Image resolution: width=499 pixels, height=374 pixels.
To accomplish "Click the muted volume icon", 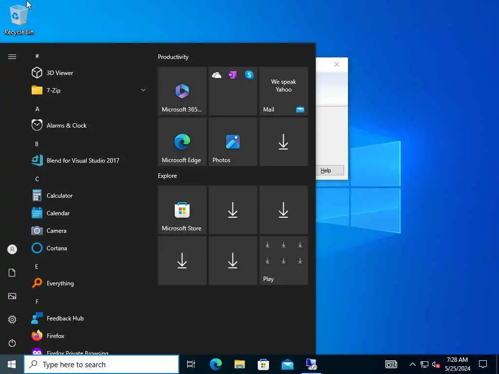I will tap(436, 364).
